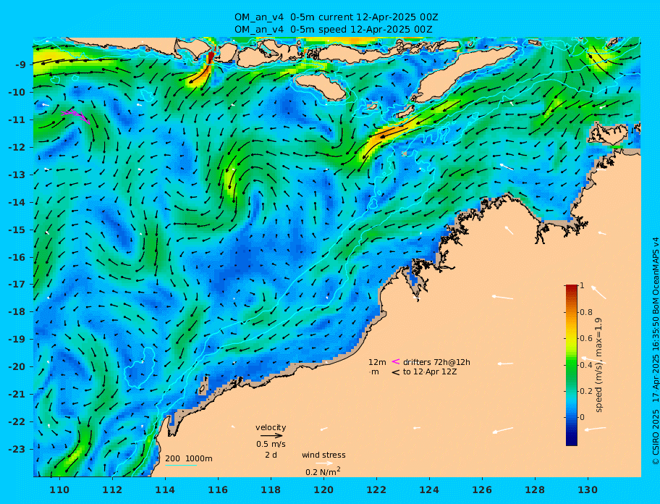
Task: Click the "0.4" color bar tick label
Action: (x=586, y=365)
